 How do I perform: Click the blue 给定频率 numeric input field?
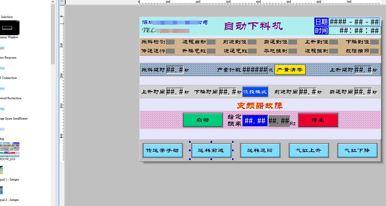pyautogui.click(x=255, y=121)
